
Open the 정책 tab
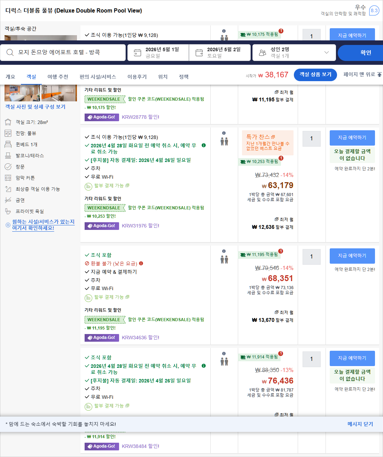pos(184,77)
